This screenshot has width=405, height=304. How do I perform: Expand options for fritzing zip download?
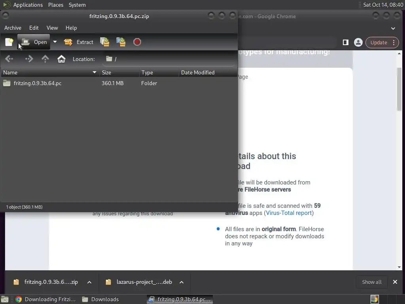89,282
